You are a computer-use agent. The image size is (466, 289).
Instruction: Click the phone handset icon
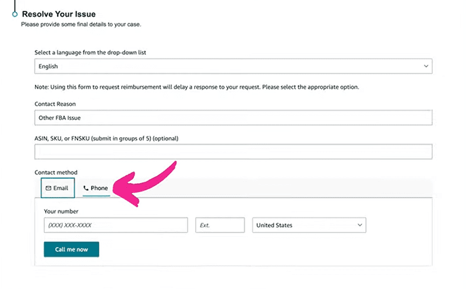pos(86,188)
